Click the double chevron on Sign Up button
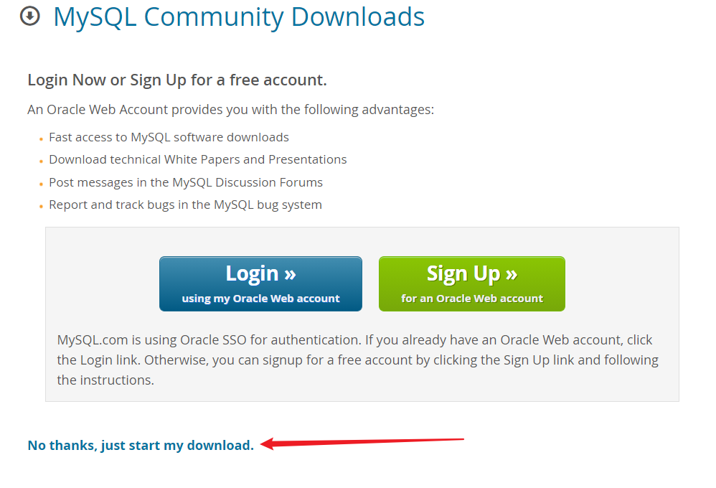This screenshot has height=488, width=716. point(512,275)
